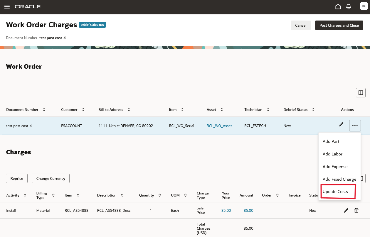
Task: Click the Change Currency button
Action: pos(51,178)
